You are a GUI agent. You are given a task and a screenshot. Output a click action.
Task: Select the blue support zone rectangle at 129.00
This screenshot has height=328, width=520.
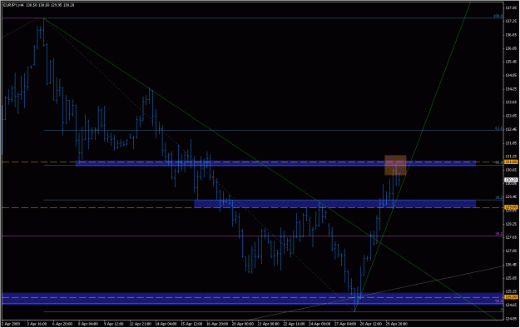(335, 203)
